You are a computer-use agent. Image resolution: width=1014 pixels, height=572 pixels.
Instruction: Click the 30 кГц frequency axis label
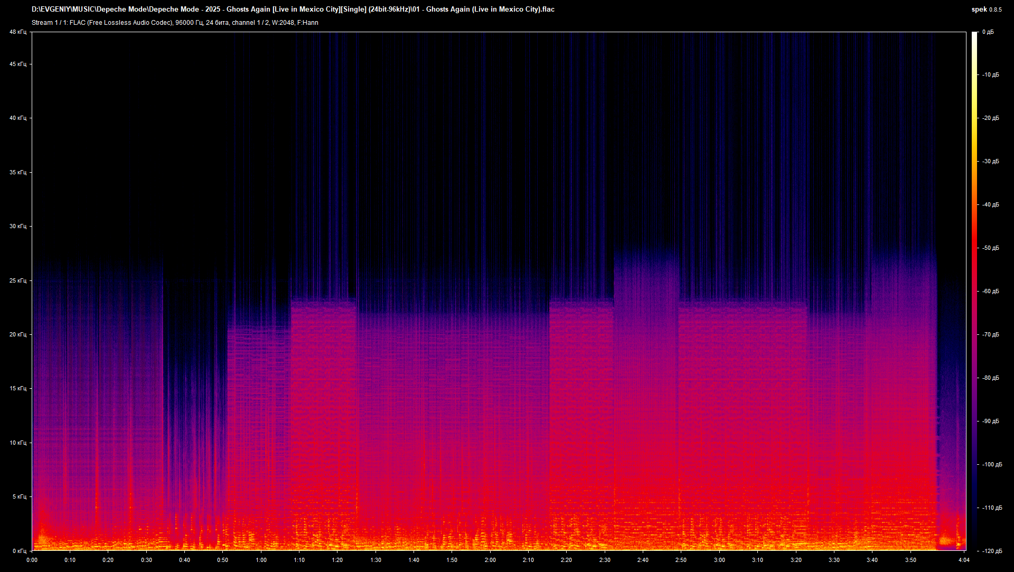[x=17, y=226]
